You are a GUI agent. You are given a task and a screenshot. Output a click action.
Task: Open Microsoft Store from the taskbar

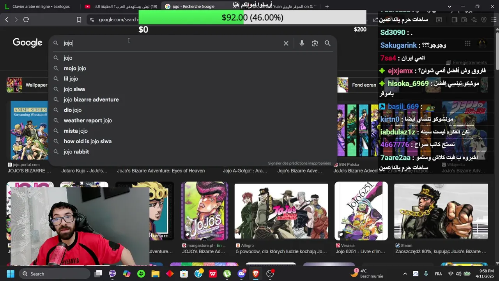184,274
